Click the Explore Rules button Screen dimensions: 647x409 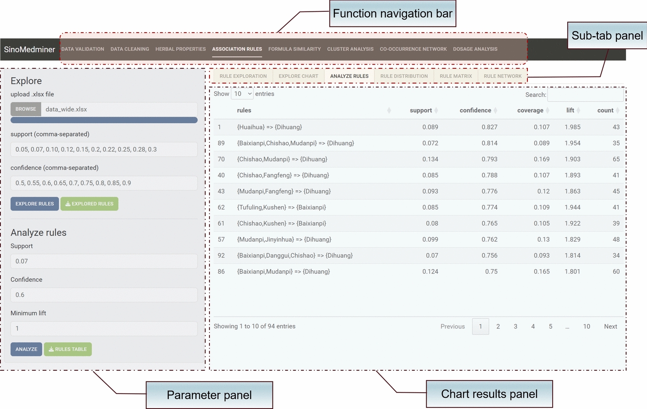point(35,204)
